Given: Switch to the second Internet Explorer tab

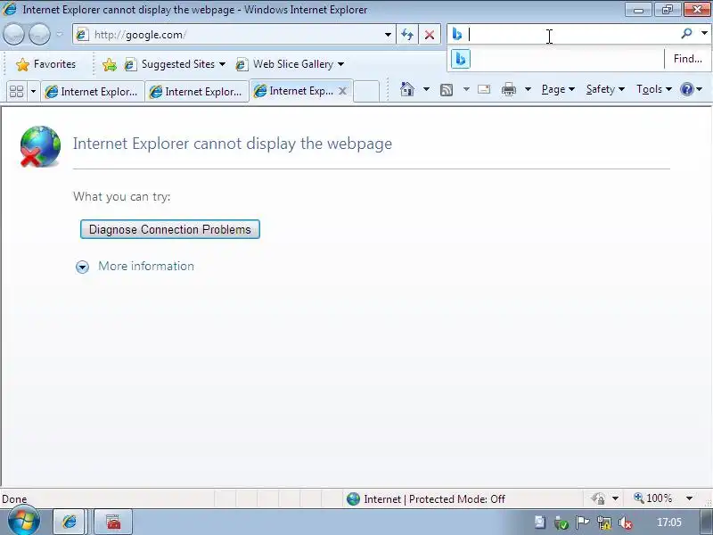Looking at the screenshot, I should coord(197,92).
